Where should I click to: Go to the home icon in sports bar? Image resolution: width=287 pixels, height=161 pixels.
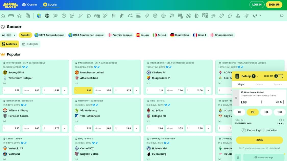point(3,16)
